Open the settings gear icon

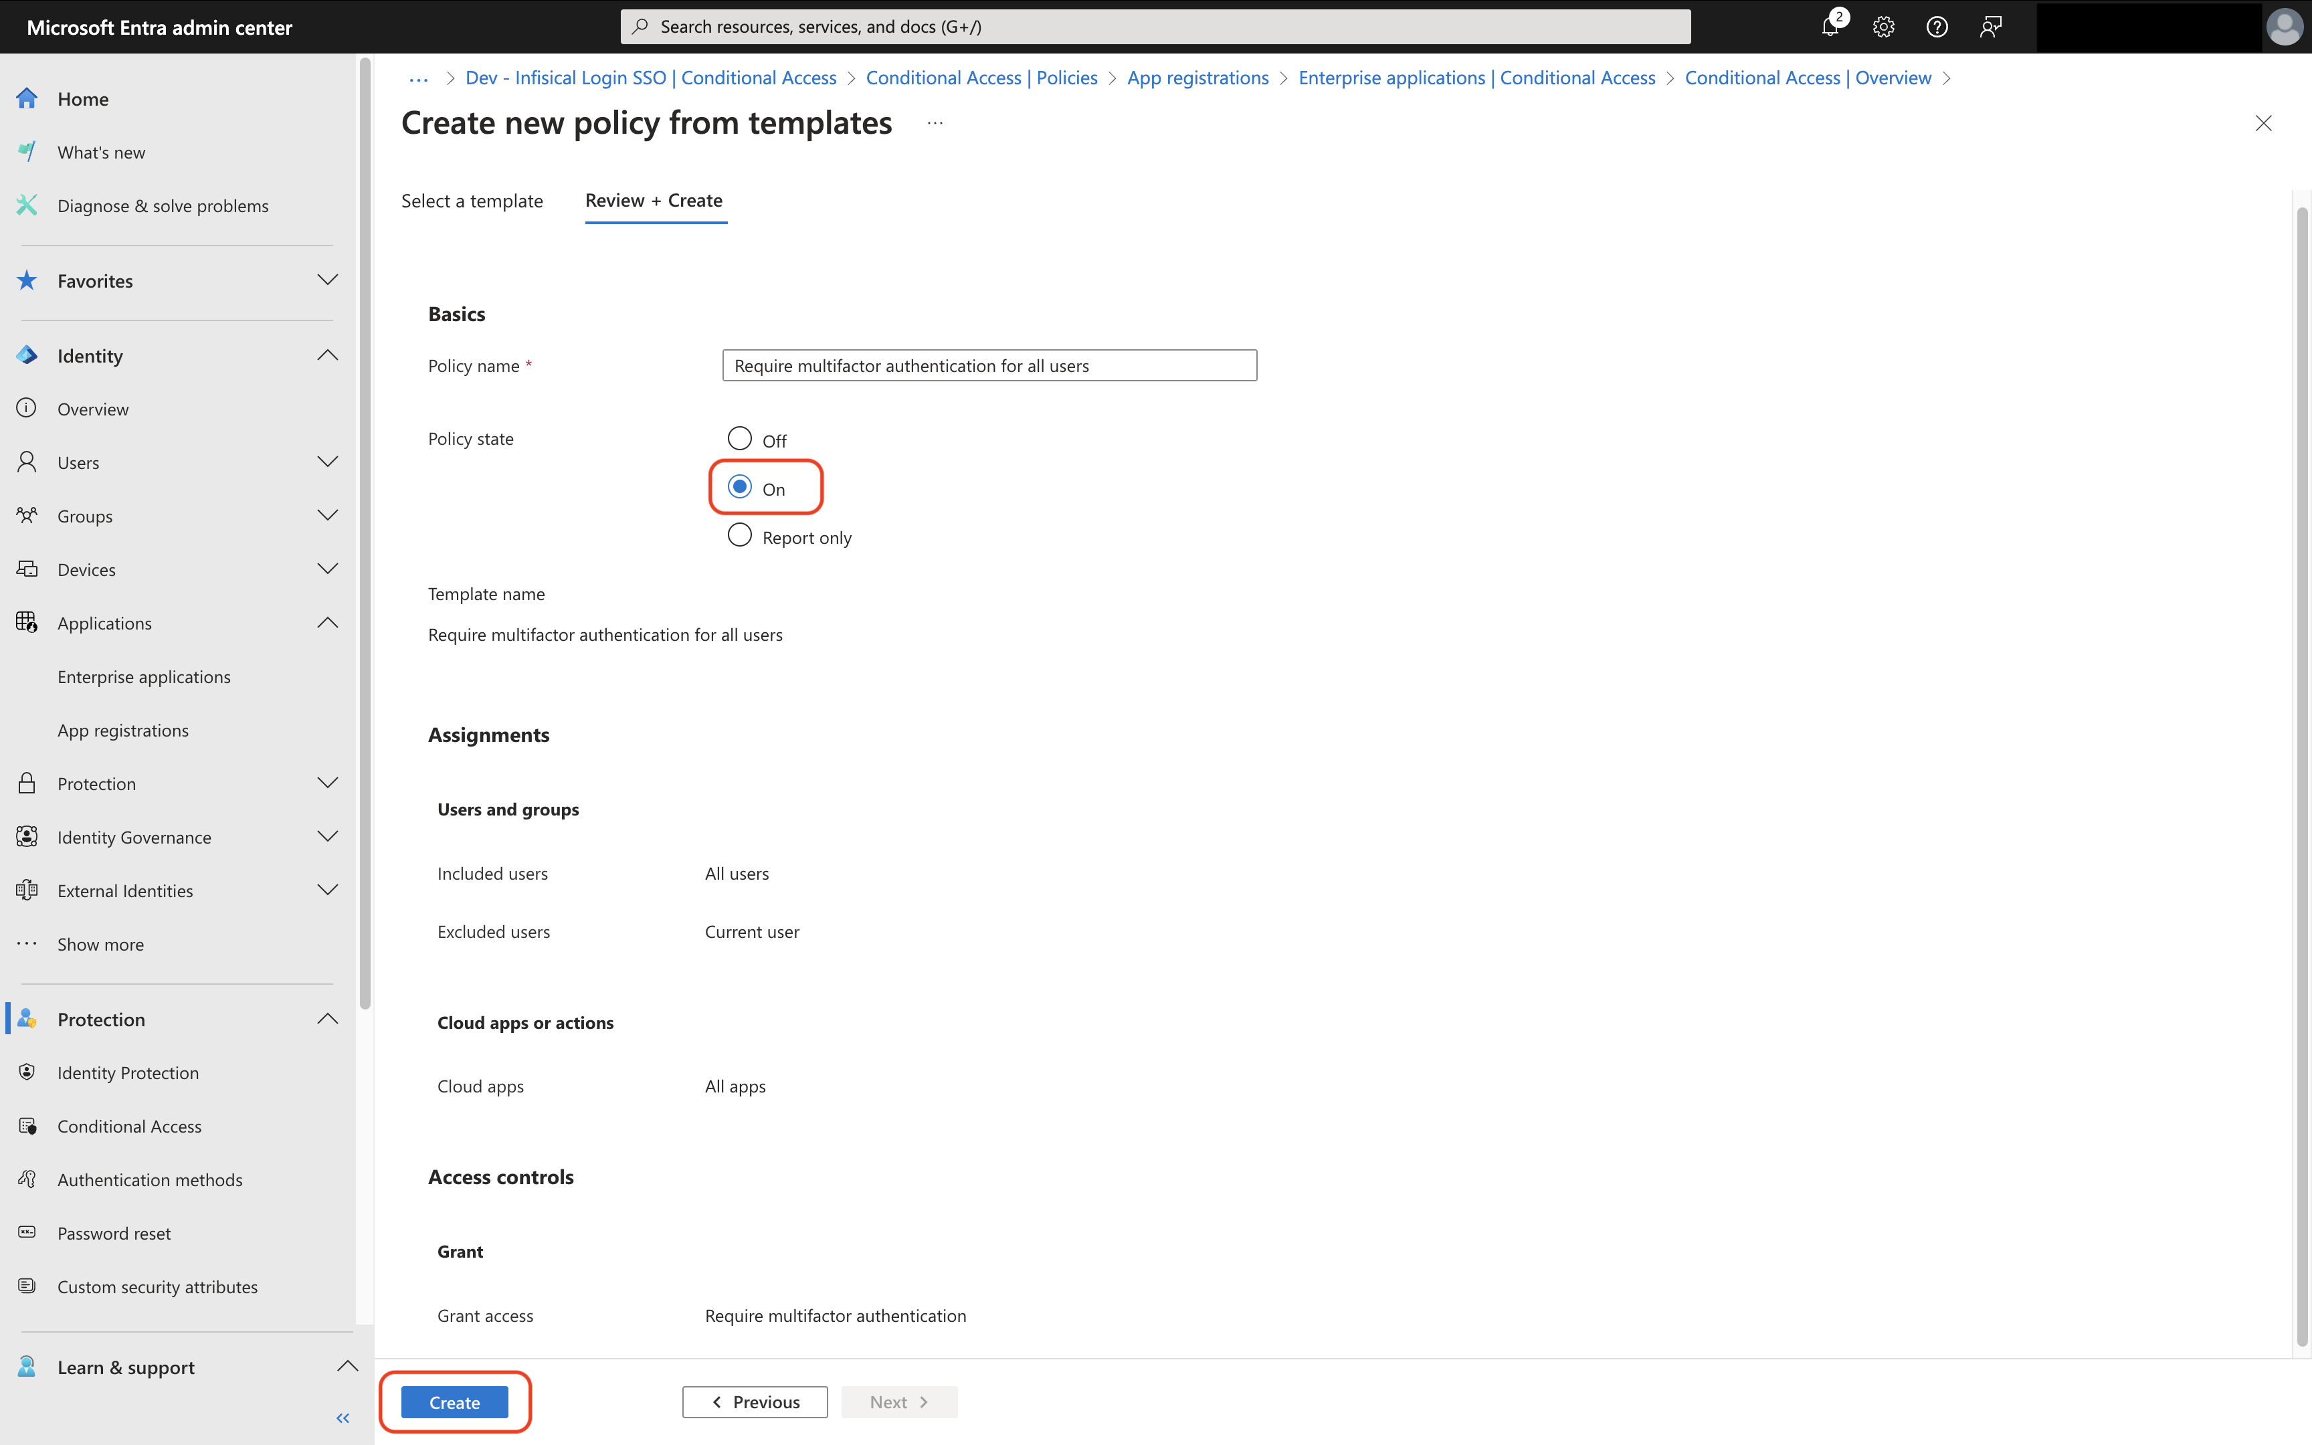click(1883, 27)
